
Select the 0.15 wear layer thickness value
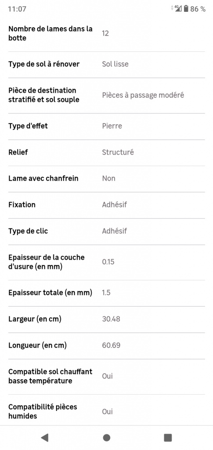(108, 262)
